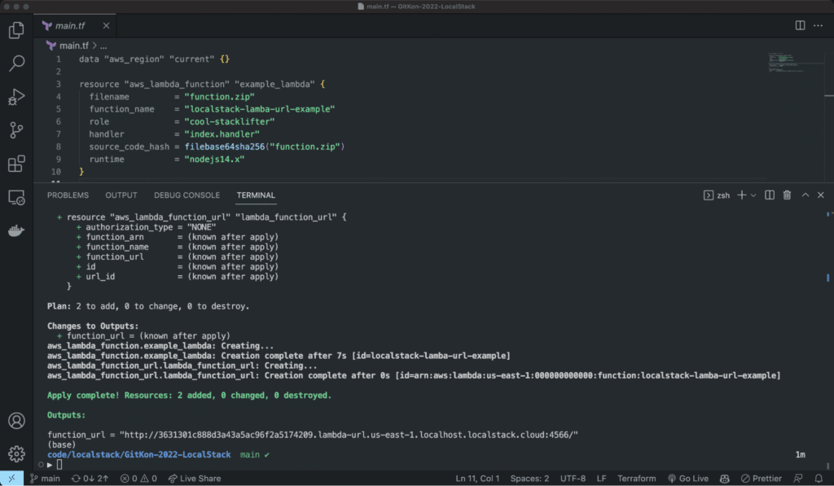The width and height of the screenshot is (834, 486).
Task: Click the "Plan: 2 to add" terminal line
Action: point(148,306)
